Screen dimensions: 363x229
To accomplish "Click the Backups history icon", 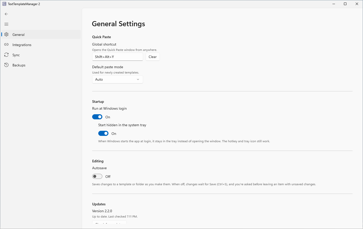I will [x=6, y=65].
